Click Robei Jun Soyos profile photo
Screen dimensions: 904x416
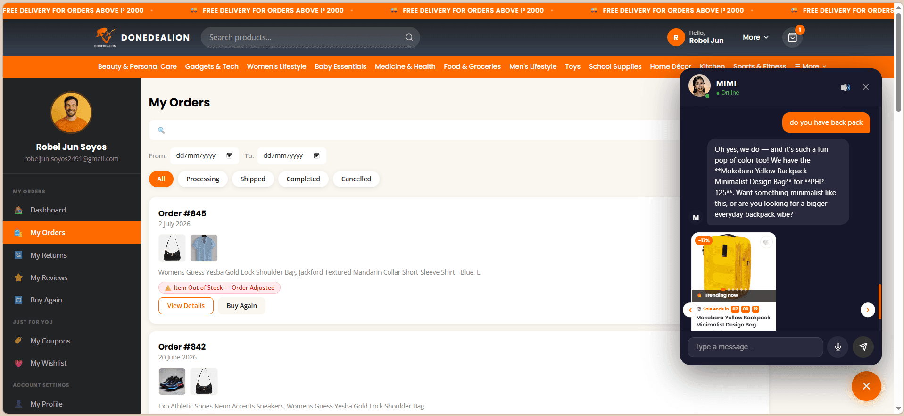(x=71, y=113)
